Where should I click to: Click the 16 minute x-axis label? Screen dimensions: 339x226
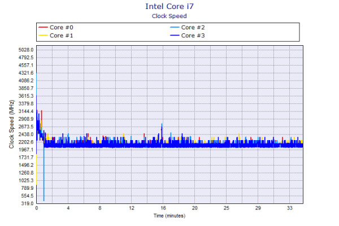(x=163, y=208)
